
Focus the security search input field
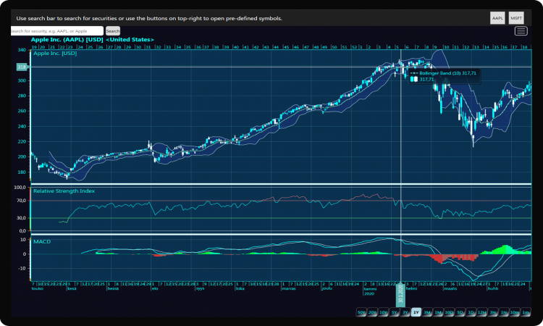[x=57, y=31]
